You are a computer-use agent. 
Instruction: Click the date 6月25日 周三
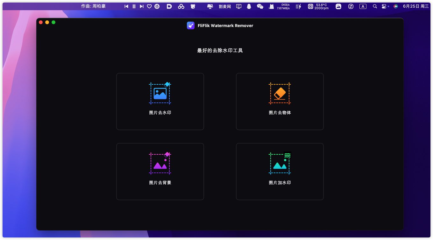[416, 6]
